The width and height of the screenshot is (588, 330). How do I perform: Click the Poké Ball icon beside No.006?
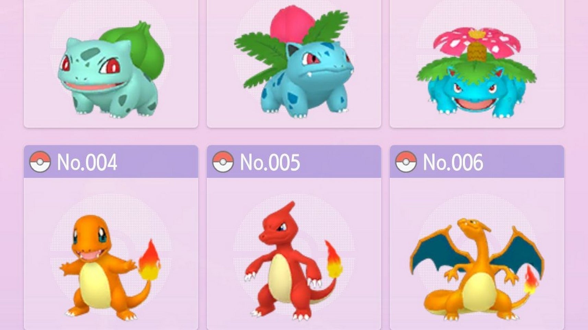[406, 162]
